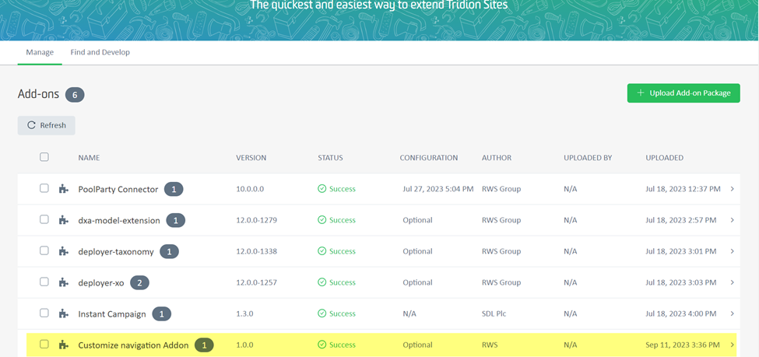
Task: Click configuration date Jul 27, 2023 5:04 PM
Action: [438, 189]
